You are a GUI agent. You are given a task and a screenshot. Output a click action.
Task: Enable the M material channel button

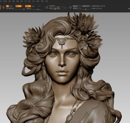coord(23,6)
